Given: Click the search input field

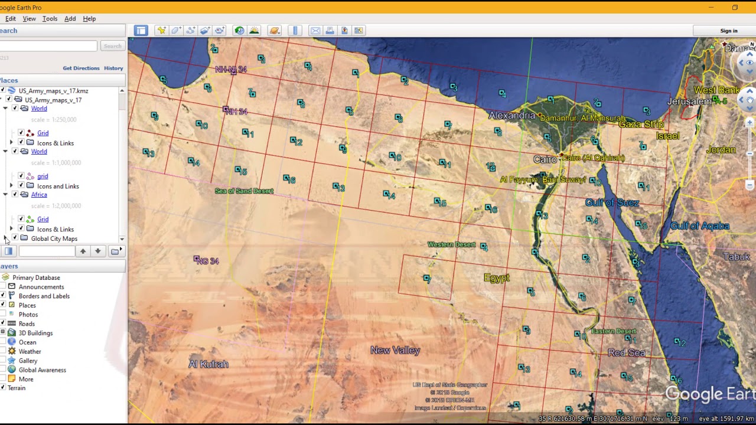Looking at the screenshot, I should (x=48, y=46).
